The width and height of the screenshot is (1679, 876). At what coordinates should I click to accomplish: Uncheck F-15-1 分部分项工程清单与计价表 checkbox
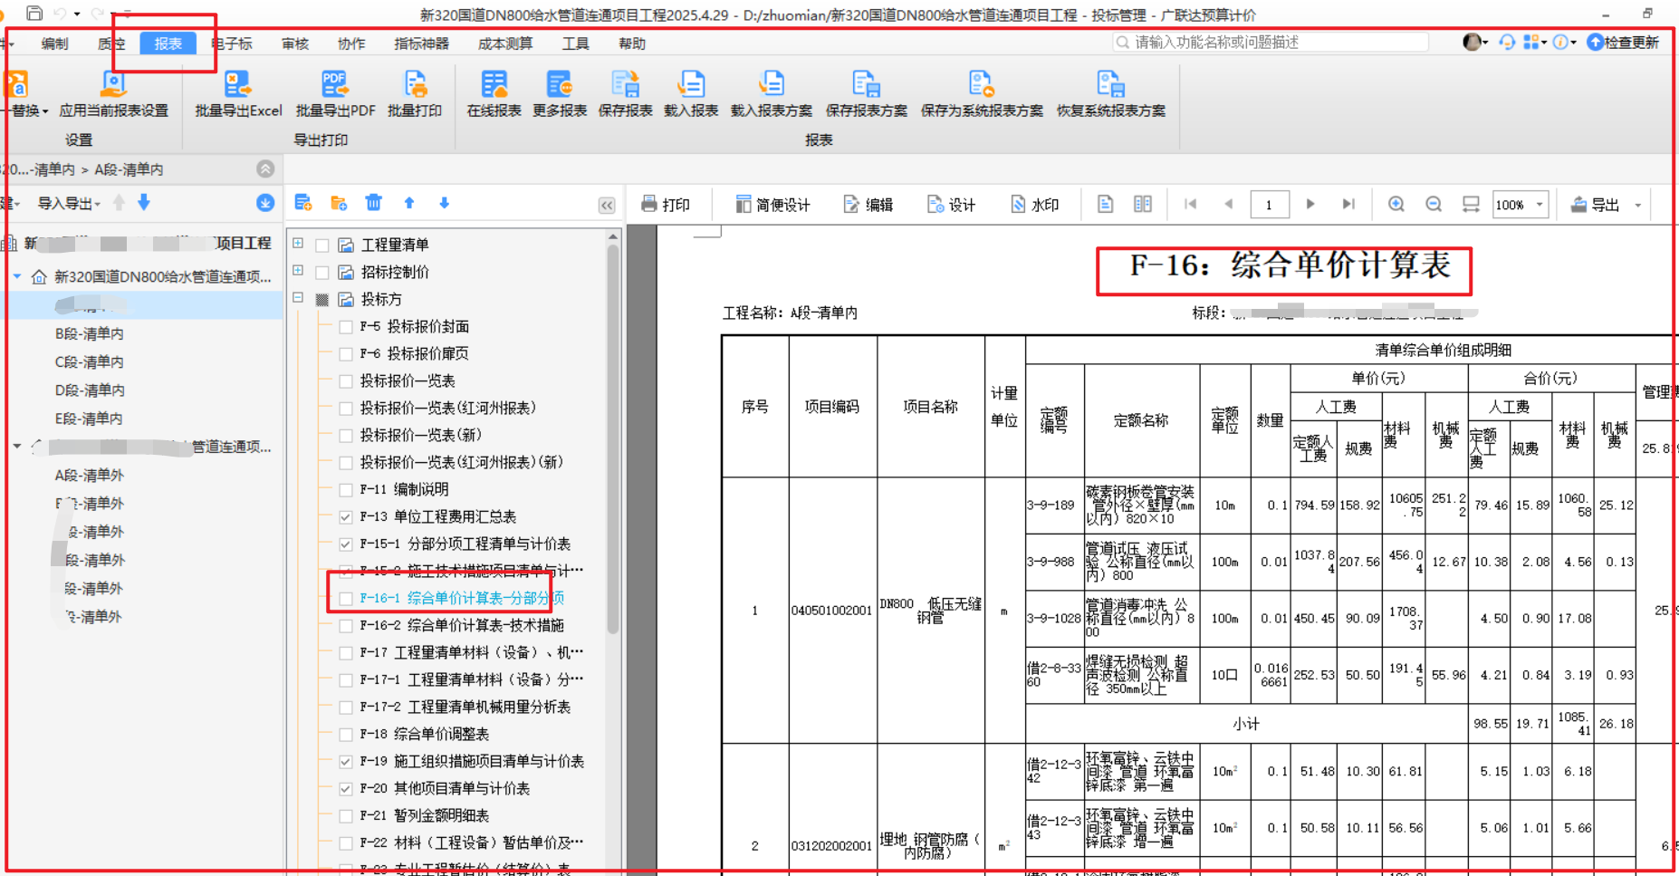(x=345, y=544)
